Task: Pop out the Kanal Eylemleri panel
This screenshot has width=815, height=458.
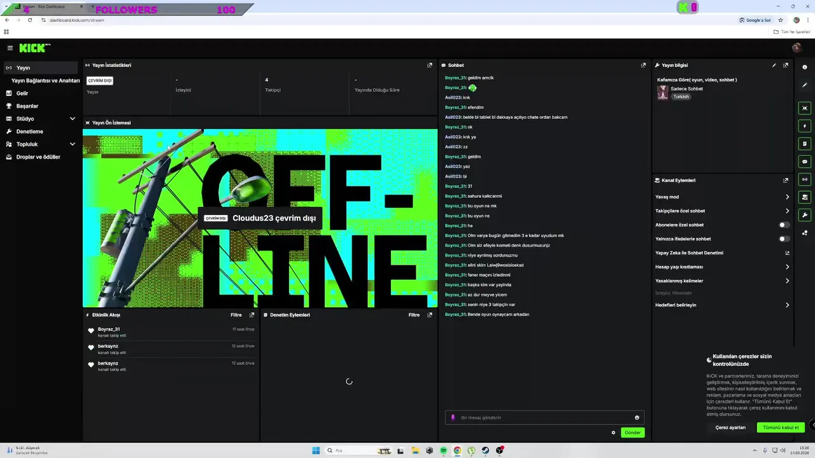Action: pyautogui.click(x=786, y=180)
